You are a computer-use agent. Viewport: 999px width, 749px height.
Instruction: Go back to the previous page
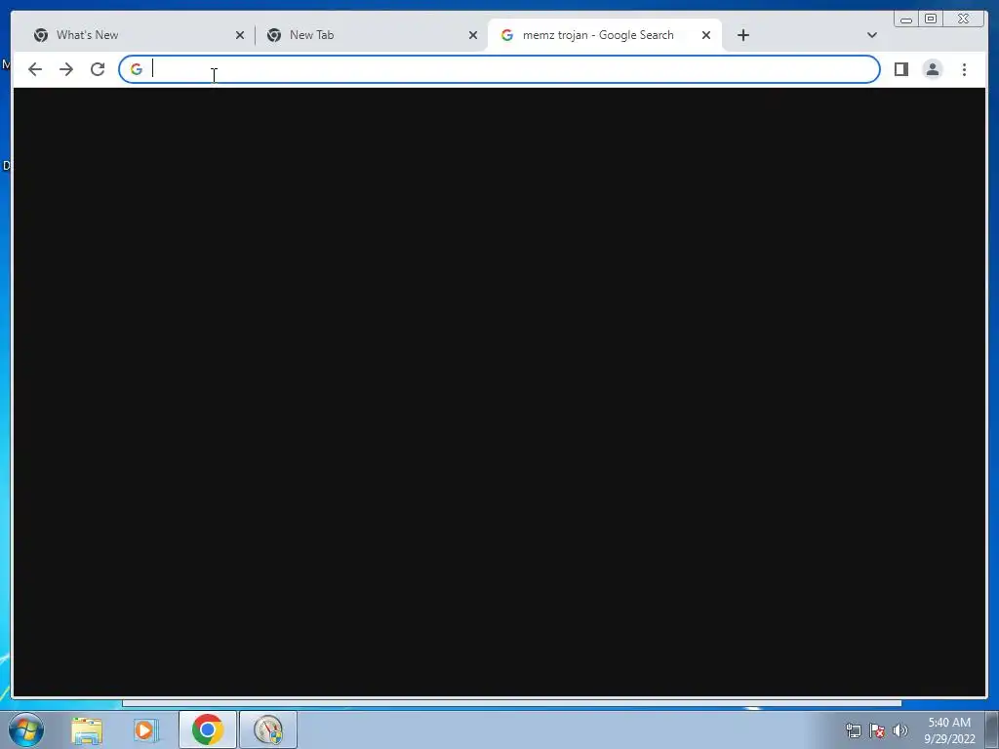[x=35, y=69]
